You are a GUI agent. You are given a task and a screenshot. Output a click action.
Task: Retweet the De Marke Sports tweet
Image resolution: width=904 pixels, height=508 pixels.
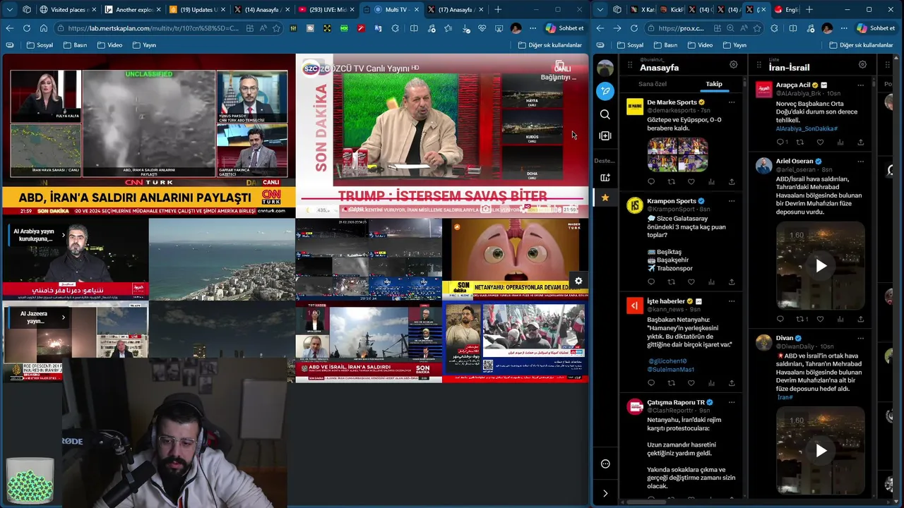[x=671, y=182]
